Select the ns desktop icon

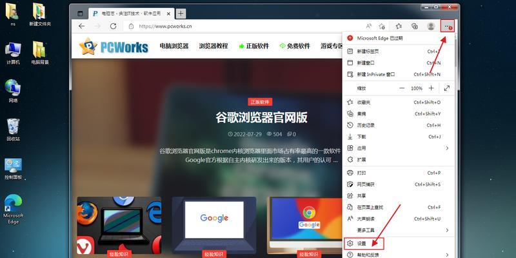tap(12, 15)
